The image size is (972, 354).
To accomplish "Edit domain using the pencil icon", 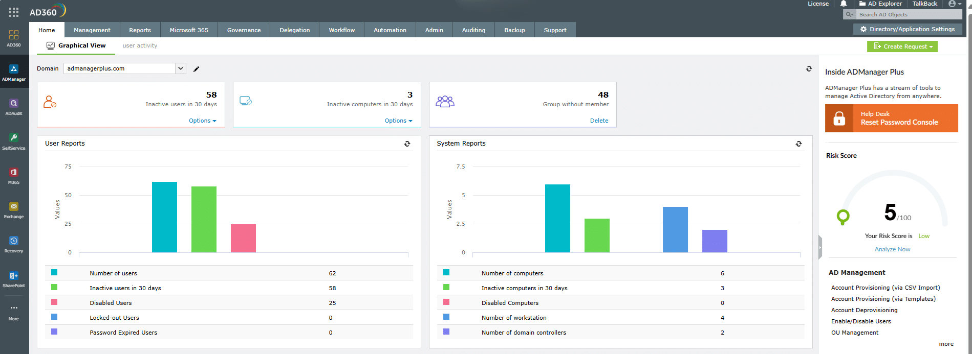I will 196,69.
